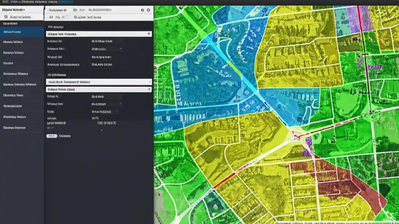Expand the dropdown next to the second field value

(121, 104)
